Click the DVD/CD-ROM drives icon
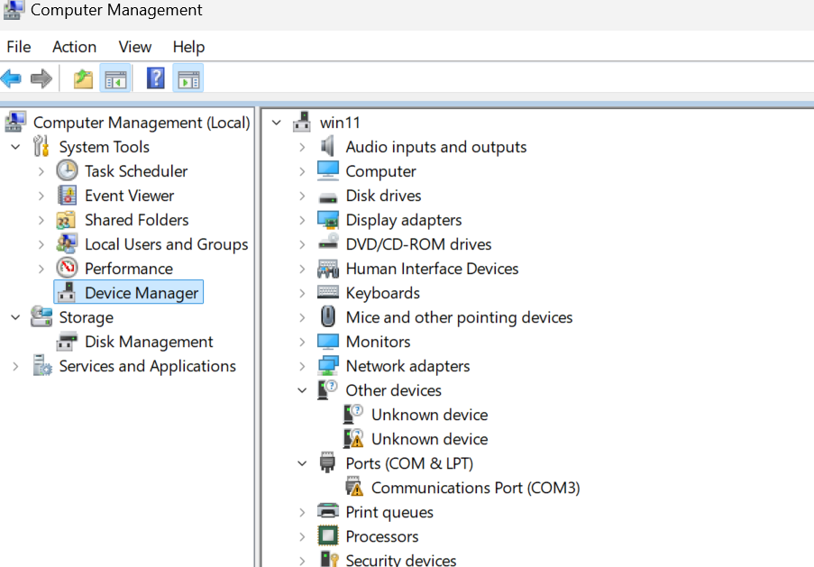The height and width of the screenshot is (567, 814). [328, 242]
